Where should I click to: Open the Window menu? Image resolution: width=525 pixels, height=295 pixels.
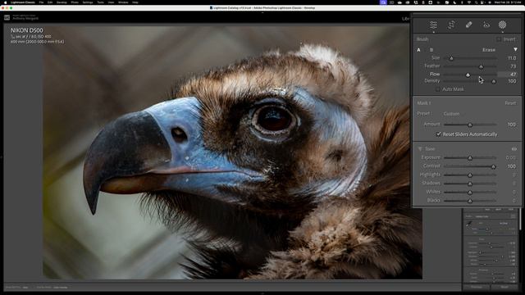click(x=123, y=2)
